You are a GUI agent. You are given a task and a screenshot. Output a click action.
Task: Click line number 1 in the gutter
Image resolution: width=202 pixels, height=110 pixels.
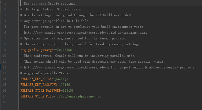5,3
